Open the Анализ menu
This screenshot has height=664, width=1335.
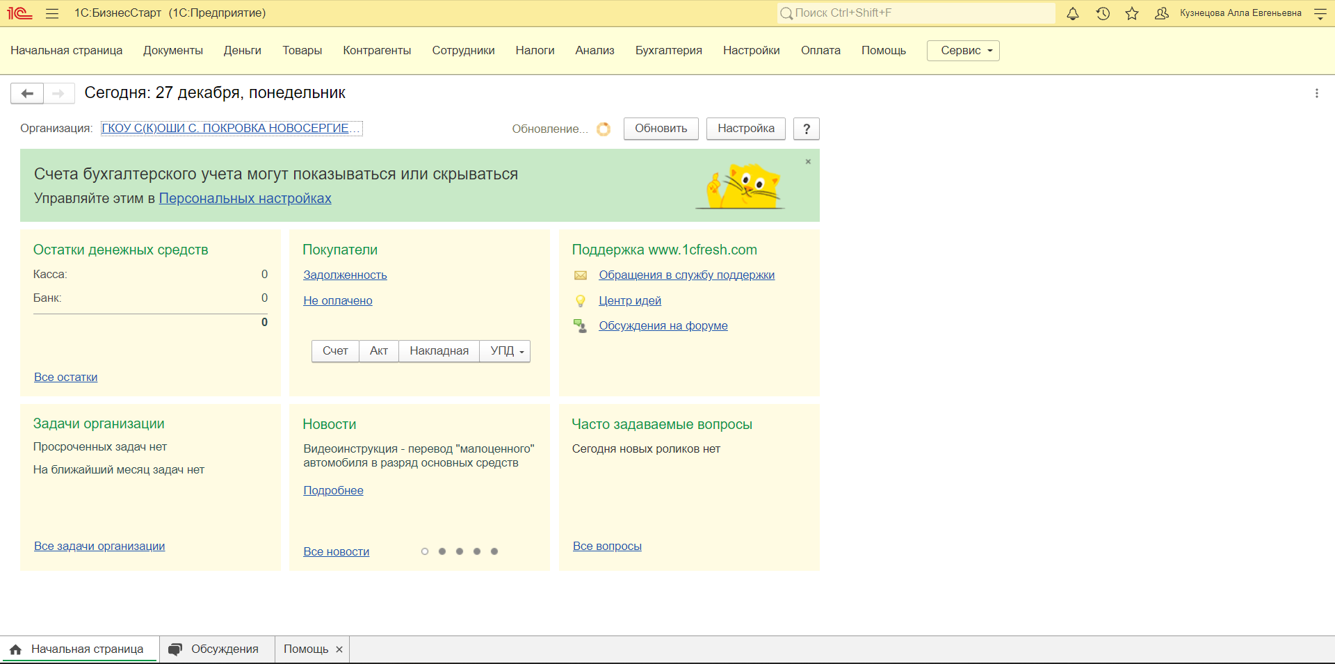tap(595, 51)
